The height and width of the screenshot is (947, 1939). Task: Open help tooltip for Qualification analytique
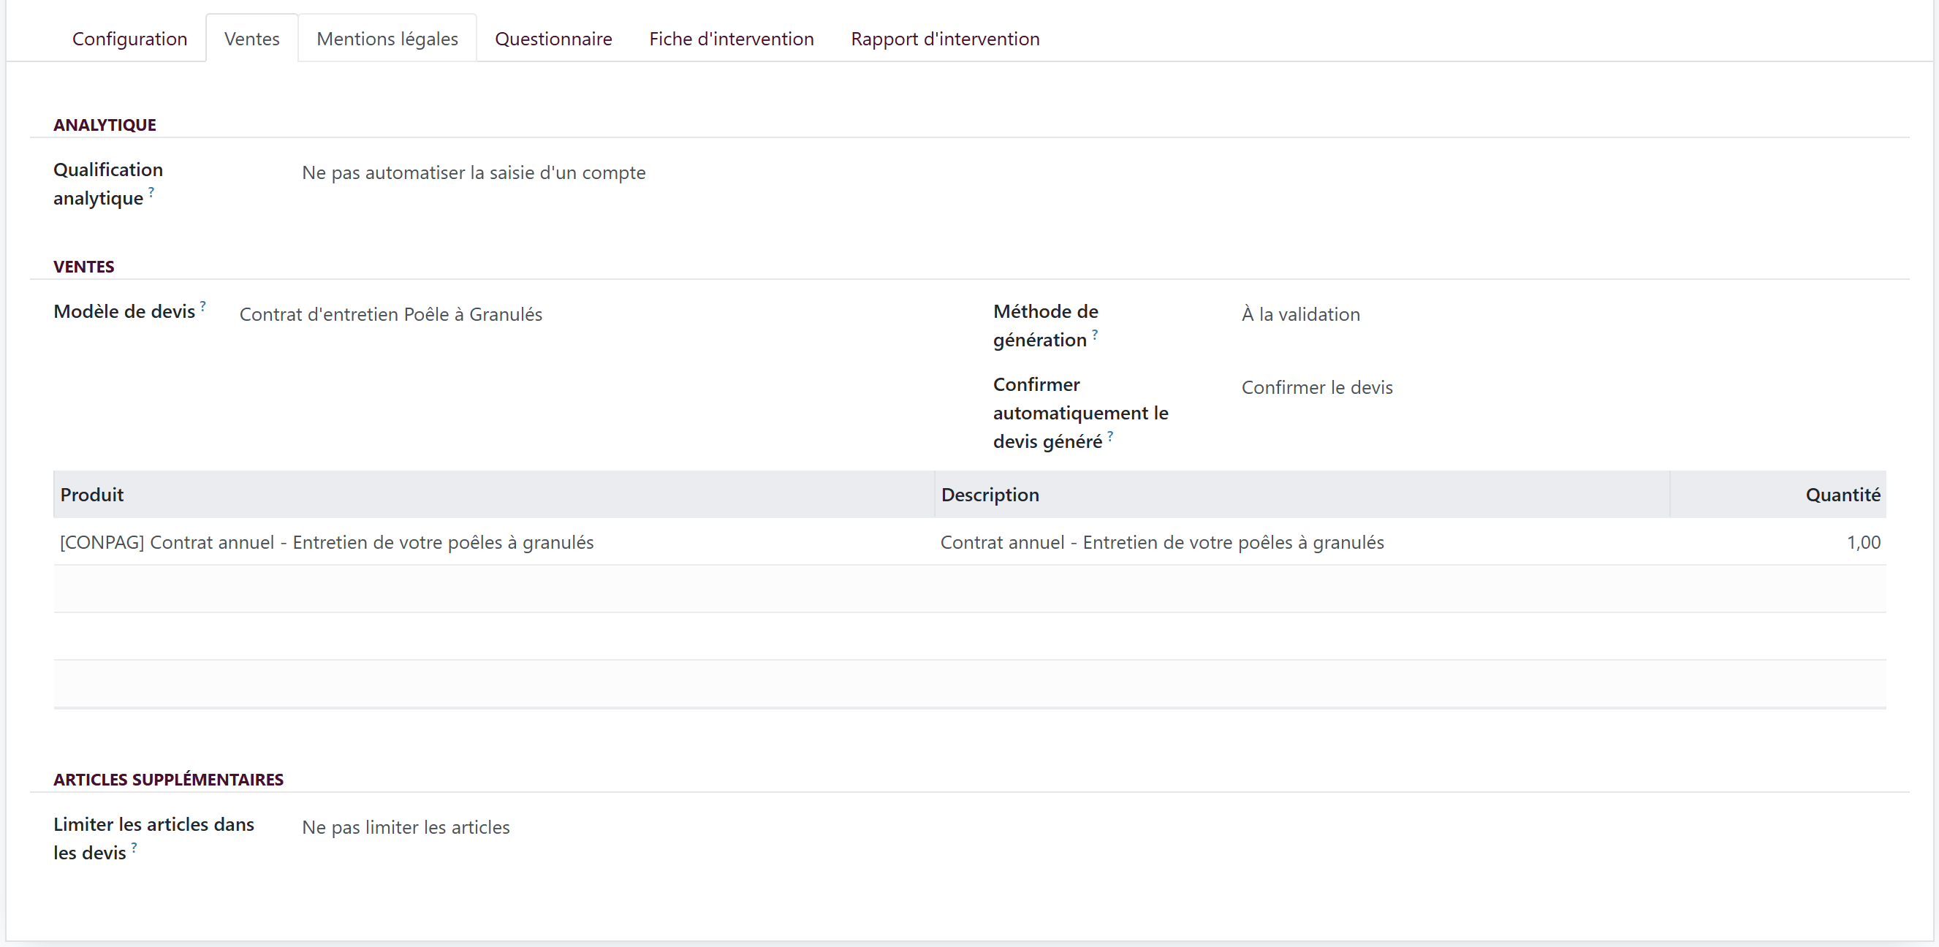point(151,191)
